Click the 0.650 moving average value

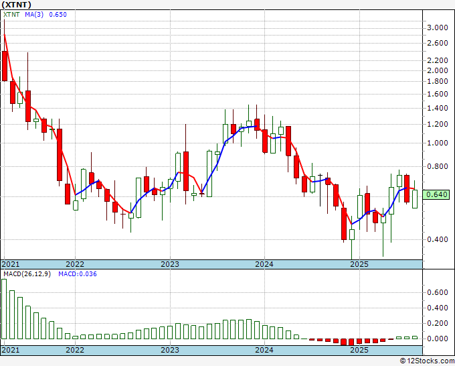58,15
